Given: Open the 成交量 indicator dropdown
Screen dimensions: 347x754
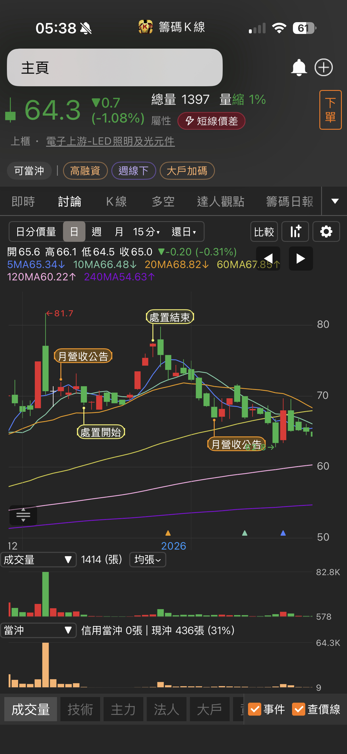Looking at the screenshot, I should 38,560.
